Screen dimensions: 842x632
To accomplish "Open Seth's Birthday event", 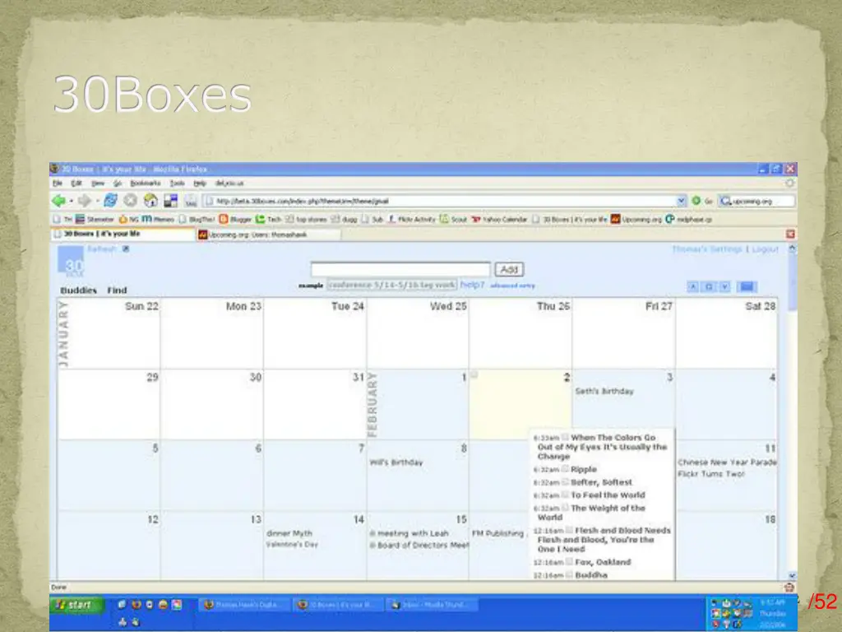I will (604, 391).
